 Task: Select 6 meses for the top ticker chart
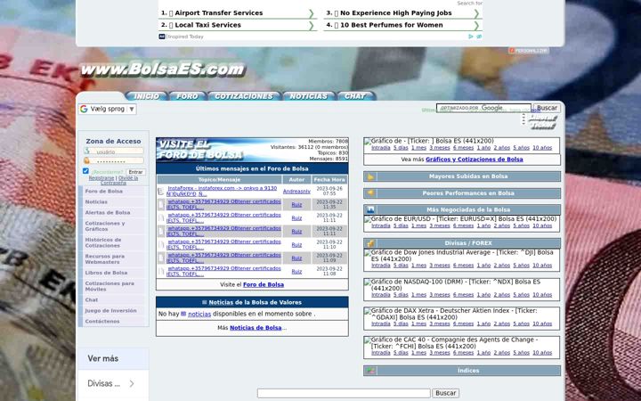[x=463, y=148]
